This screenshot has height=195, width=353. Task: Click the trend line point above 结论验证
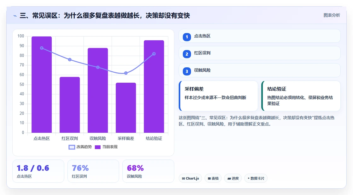tap(154, 54)
